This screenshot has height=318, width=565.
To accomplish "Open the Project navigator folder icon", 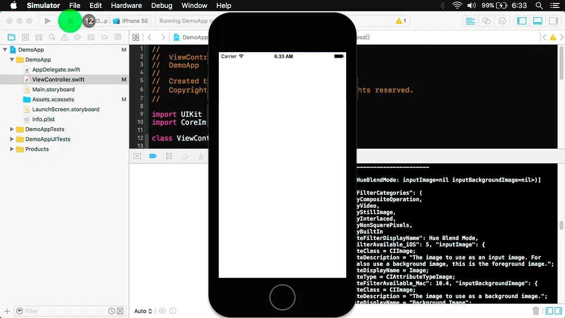I will [x=11, y=37].
